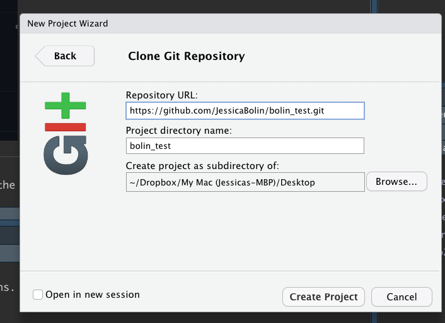445x323 pixels.
Task: Click the 'Repository URL:' label
Action: click(162, 95)
